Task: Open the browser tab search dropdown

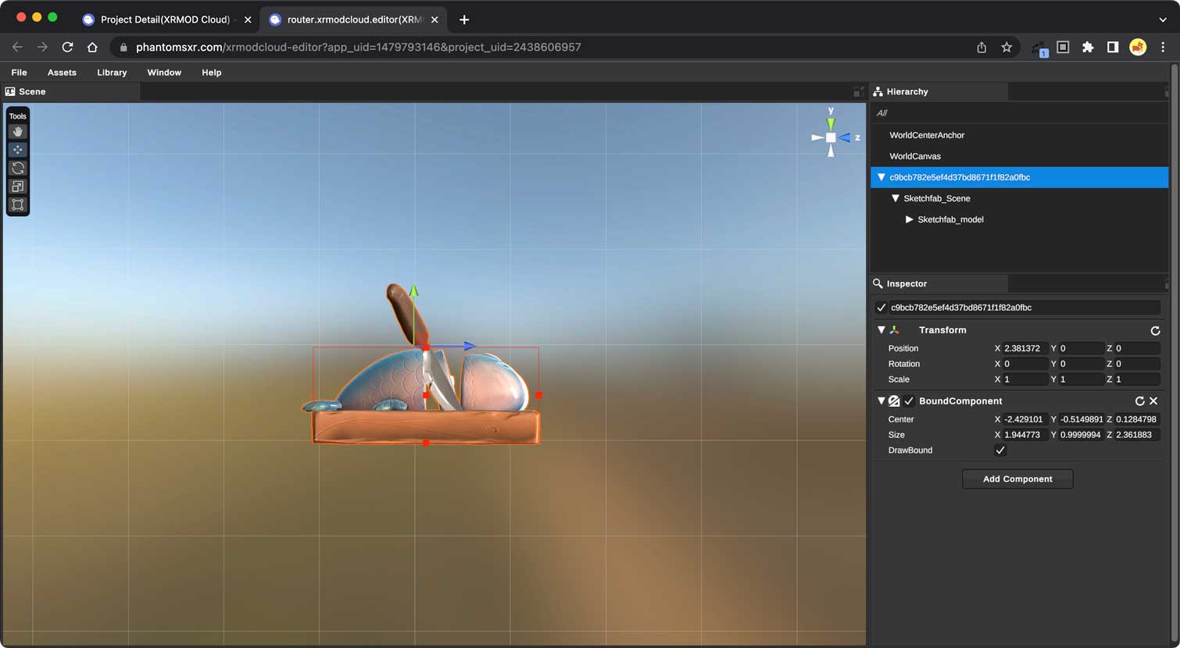Action: click(x=1163, y=20)
